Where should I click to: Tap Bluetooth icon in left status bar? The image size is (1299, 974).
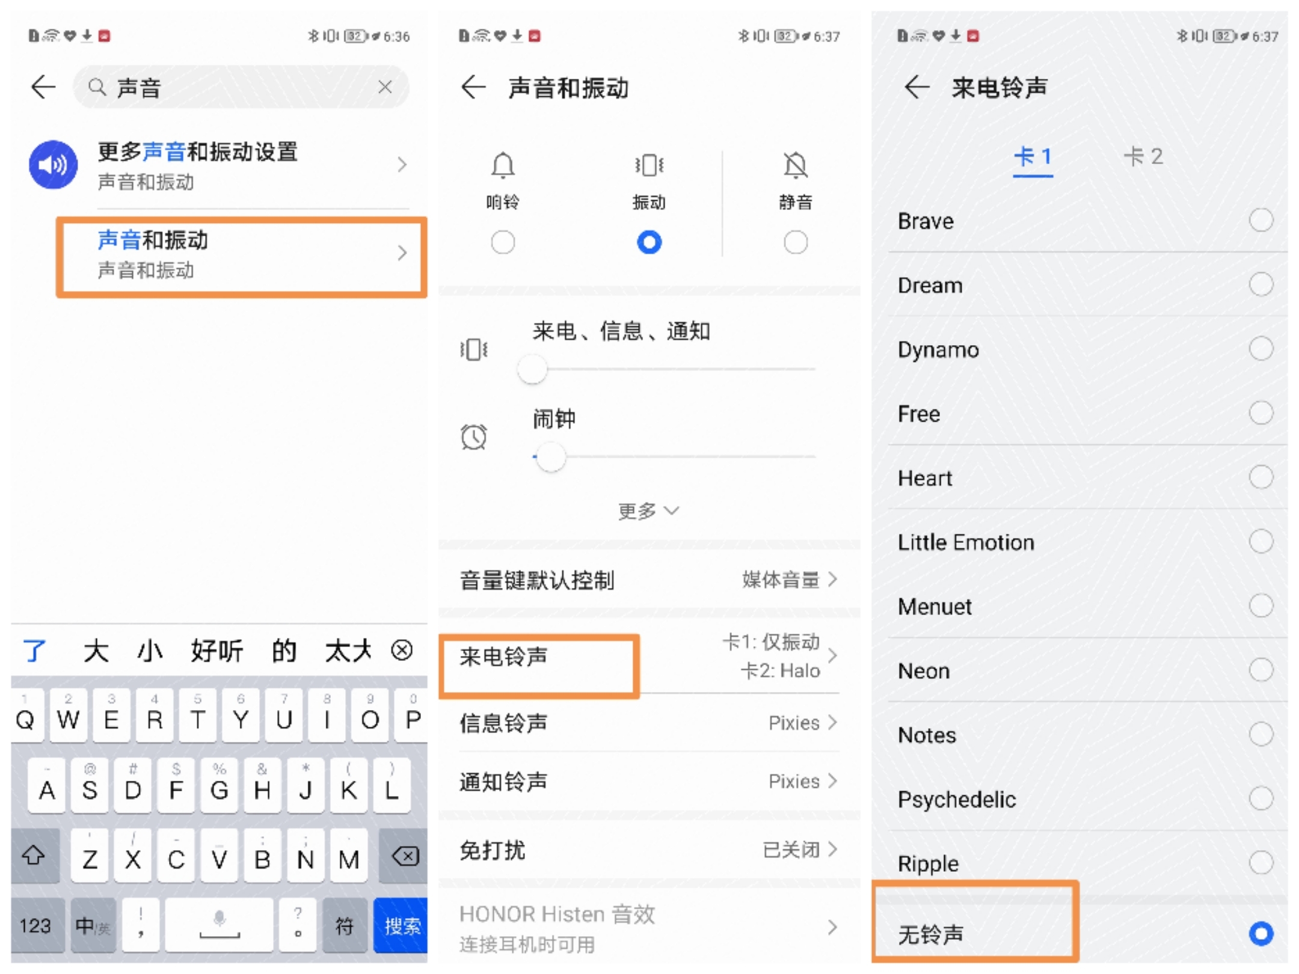coord(312,36)
